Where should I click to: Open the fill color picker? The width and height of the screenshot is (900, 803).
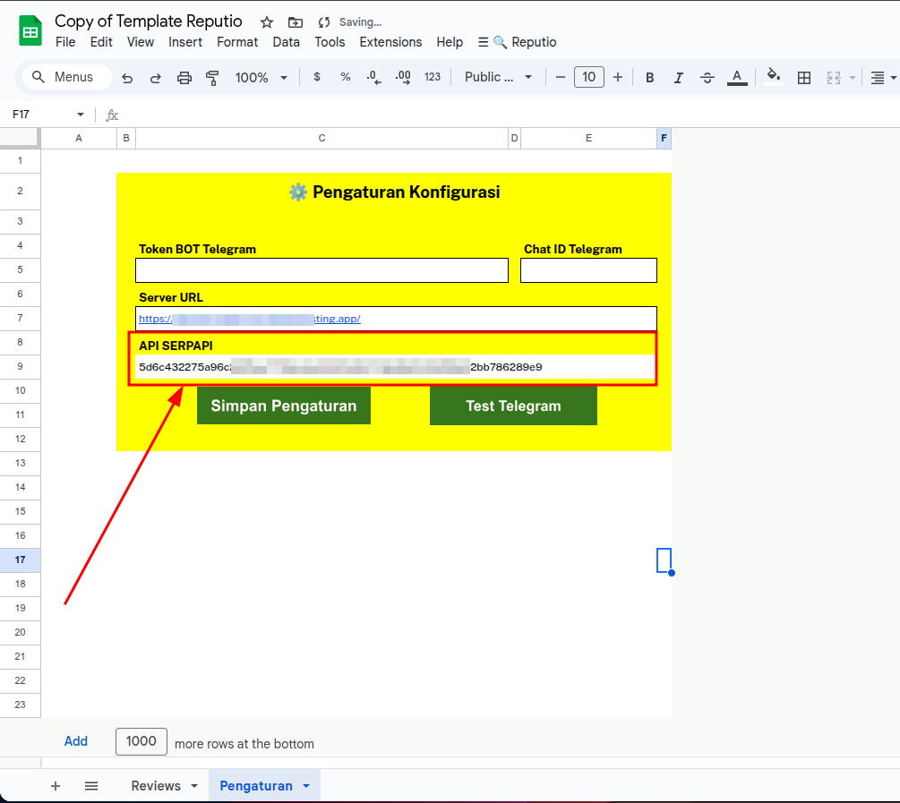774,78
